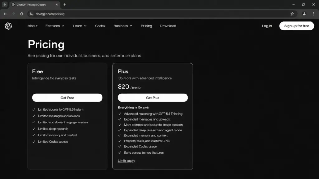Open the browser profile icon
This screenshot has width=319, height=179.
point(304,14)
